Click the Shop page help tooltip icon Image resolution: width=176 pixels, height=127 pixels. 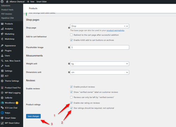[69, 28]
